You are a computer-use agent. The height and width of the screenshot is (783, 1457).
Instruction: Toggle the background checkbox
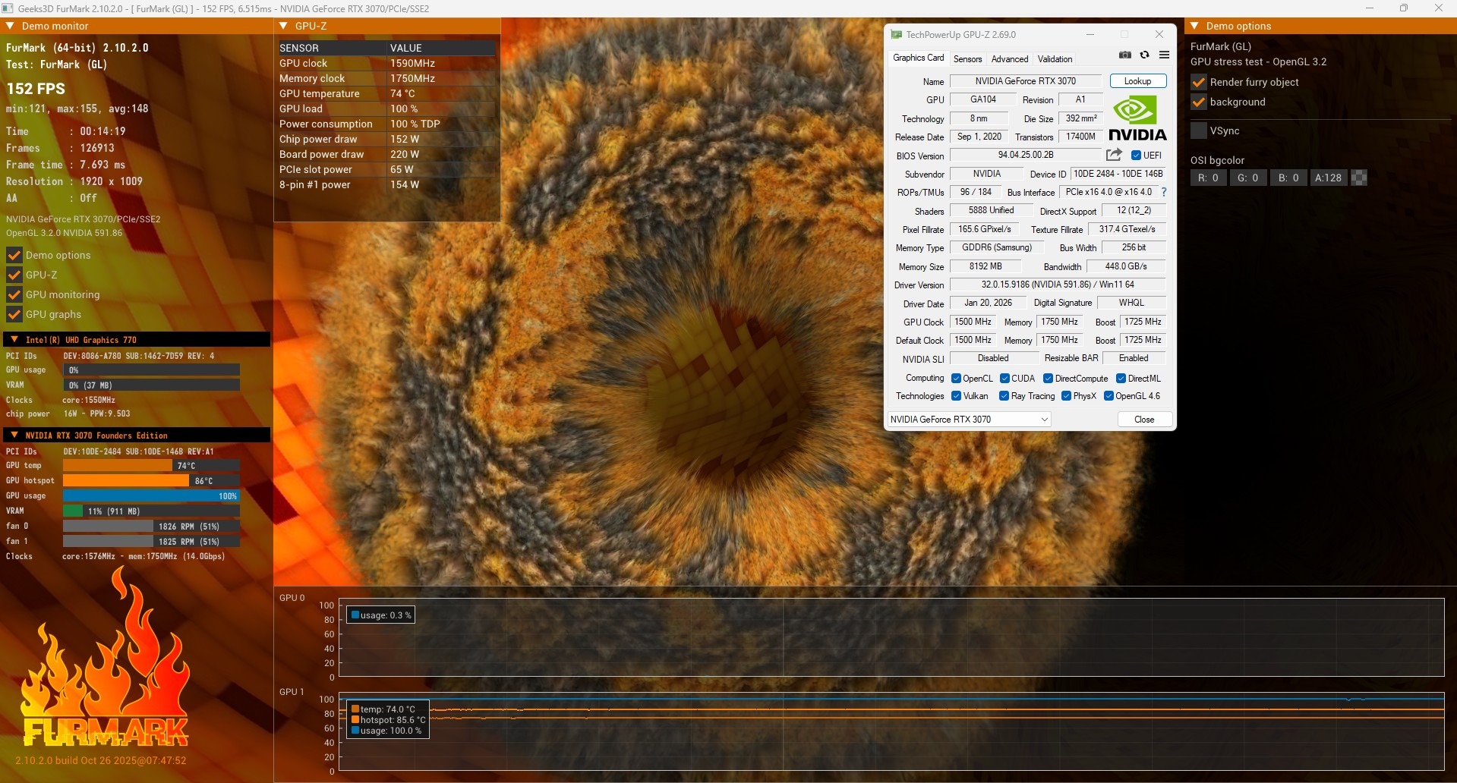[x=1199, y=102]
